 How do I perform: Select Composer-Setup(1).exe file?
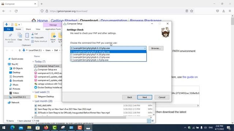(47, 66)
